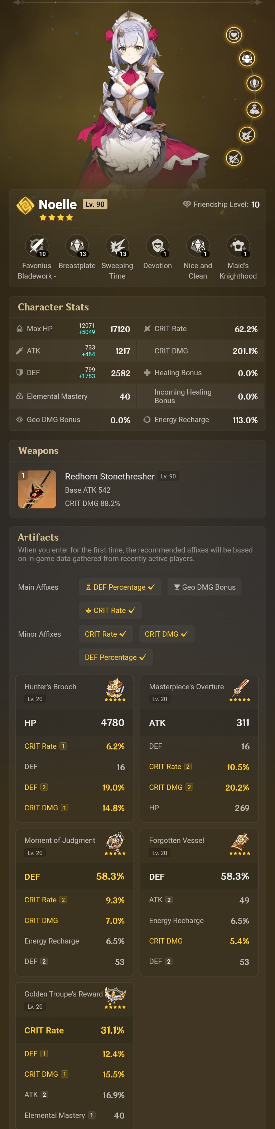Image resolution: width=275 pixels, height=1129 pixels.
Task: Toggle the CRIT Rate main affix with crown
Action: pos(110,610)
